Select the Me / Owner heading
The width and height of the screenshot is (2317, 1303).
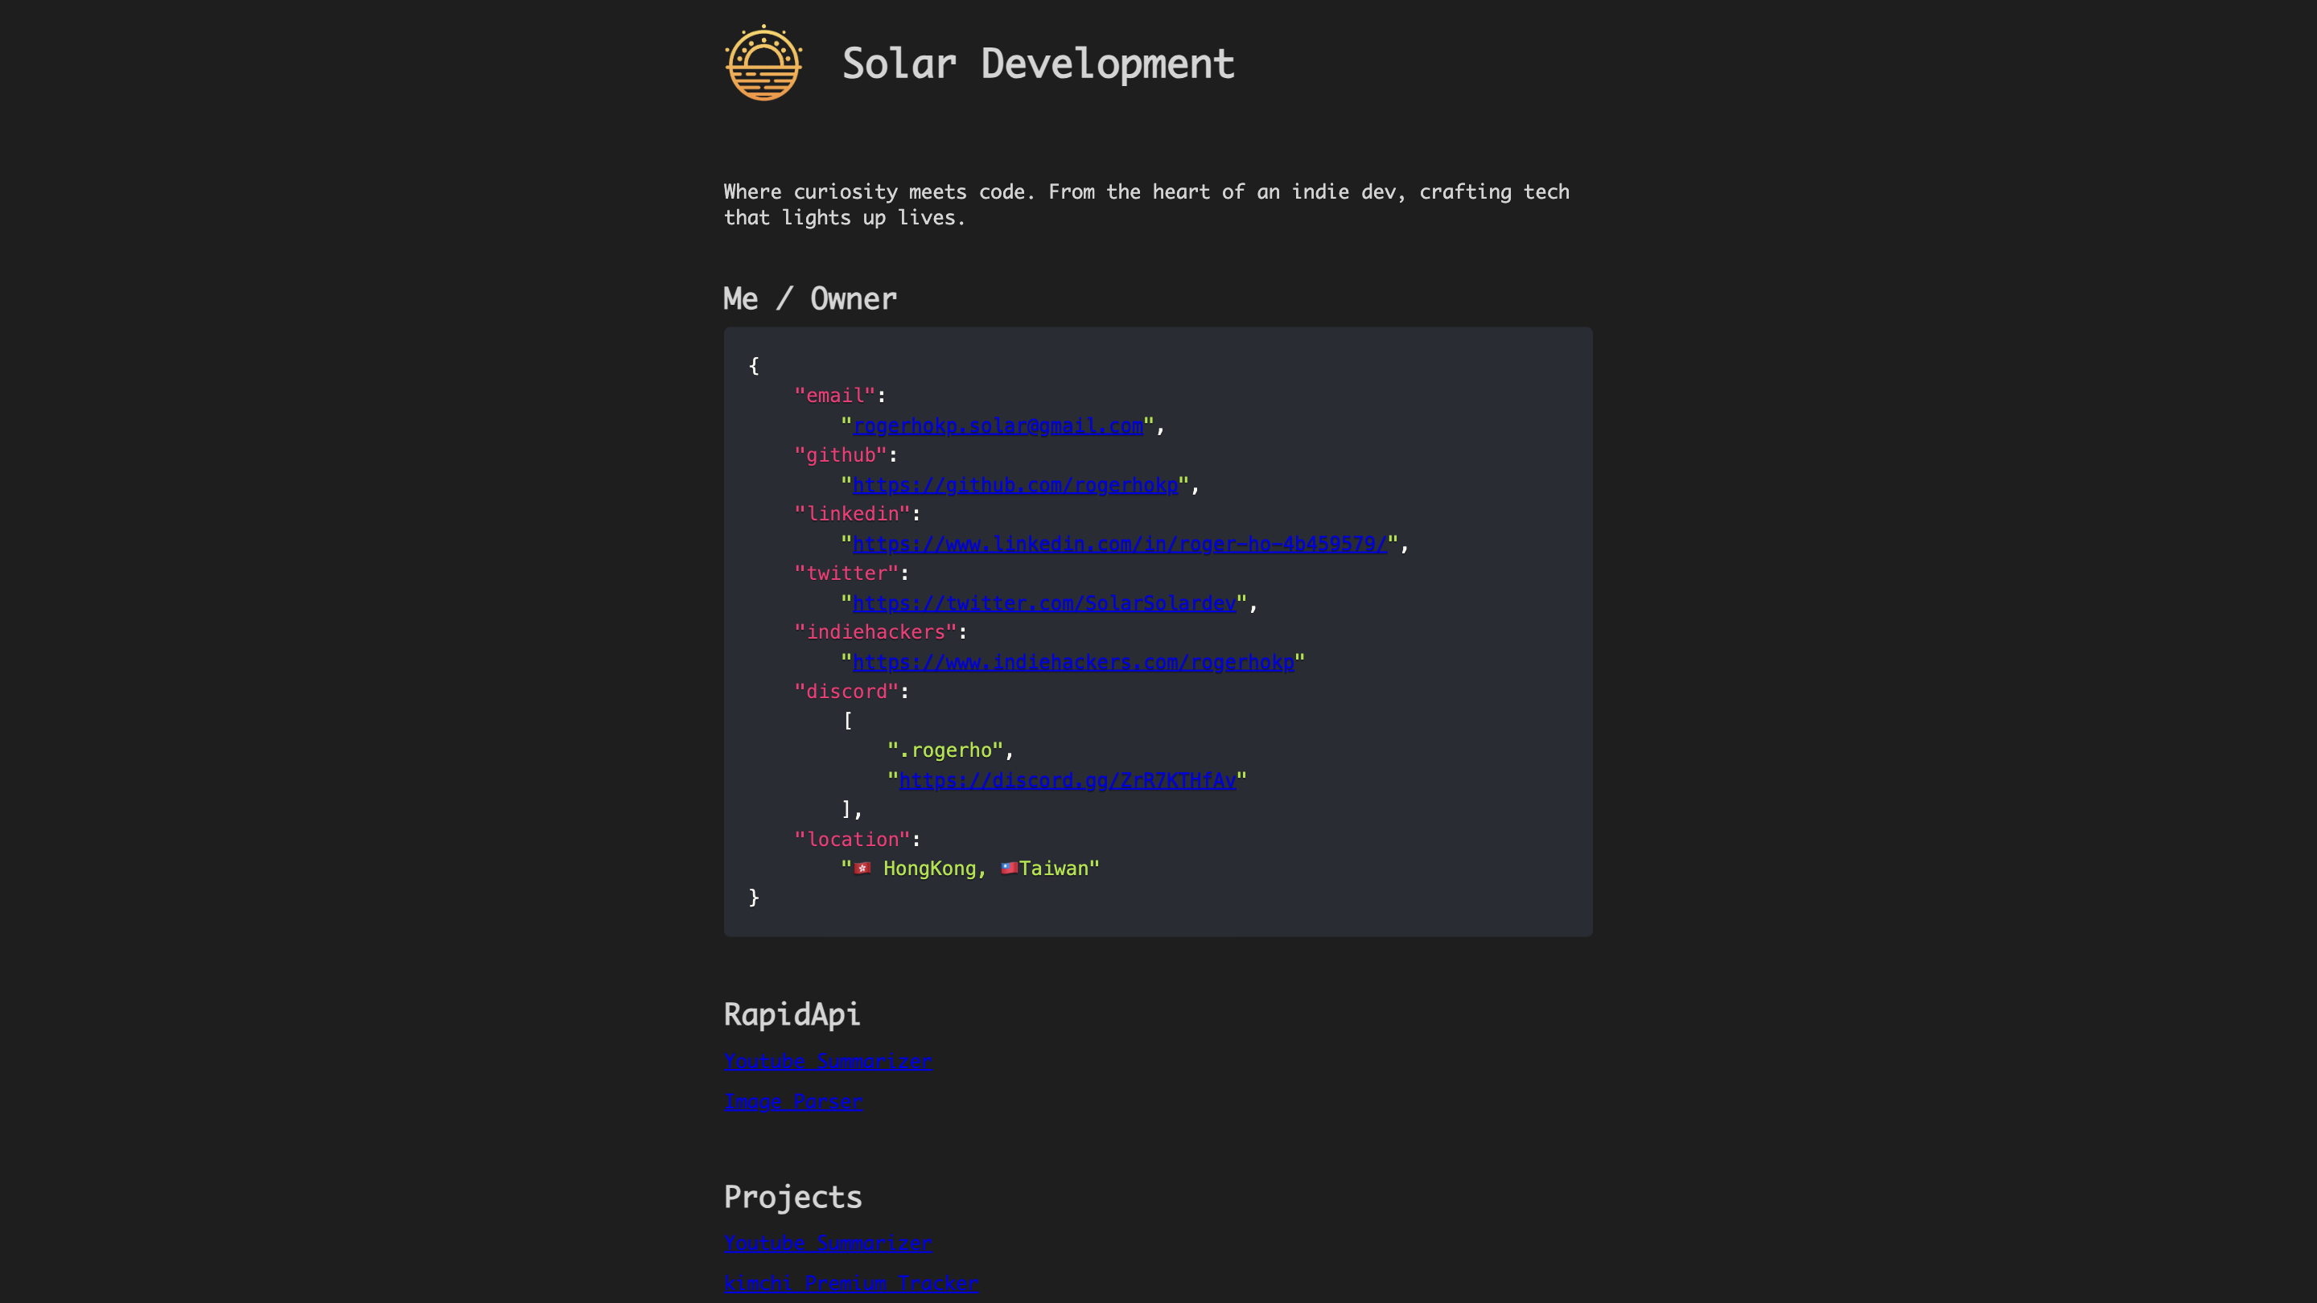click(x=809, y=298)
